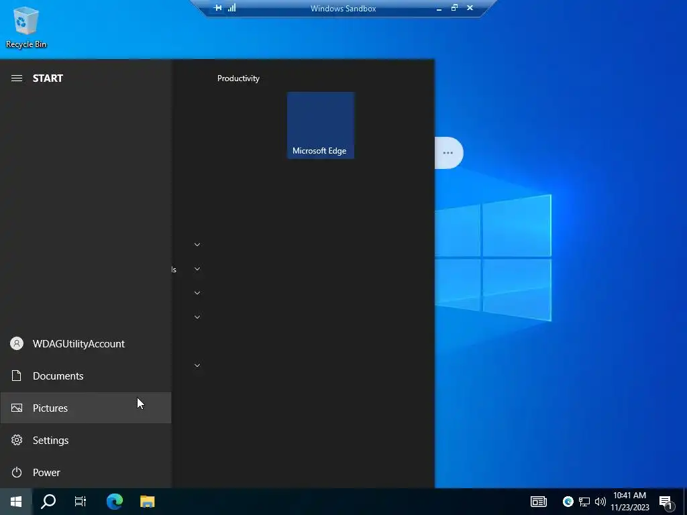Click the Windows Start button on taskbar
The width and height of the screenshot is (687, 515).
tap(16, 502)
